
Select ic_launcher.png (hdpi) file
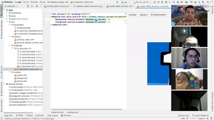tap(29, 51)
